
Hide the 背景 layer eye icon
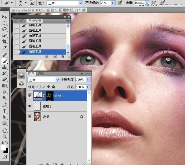point(30,117)
